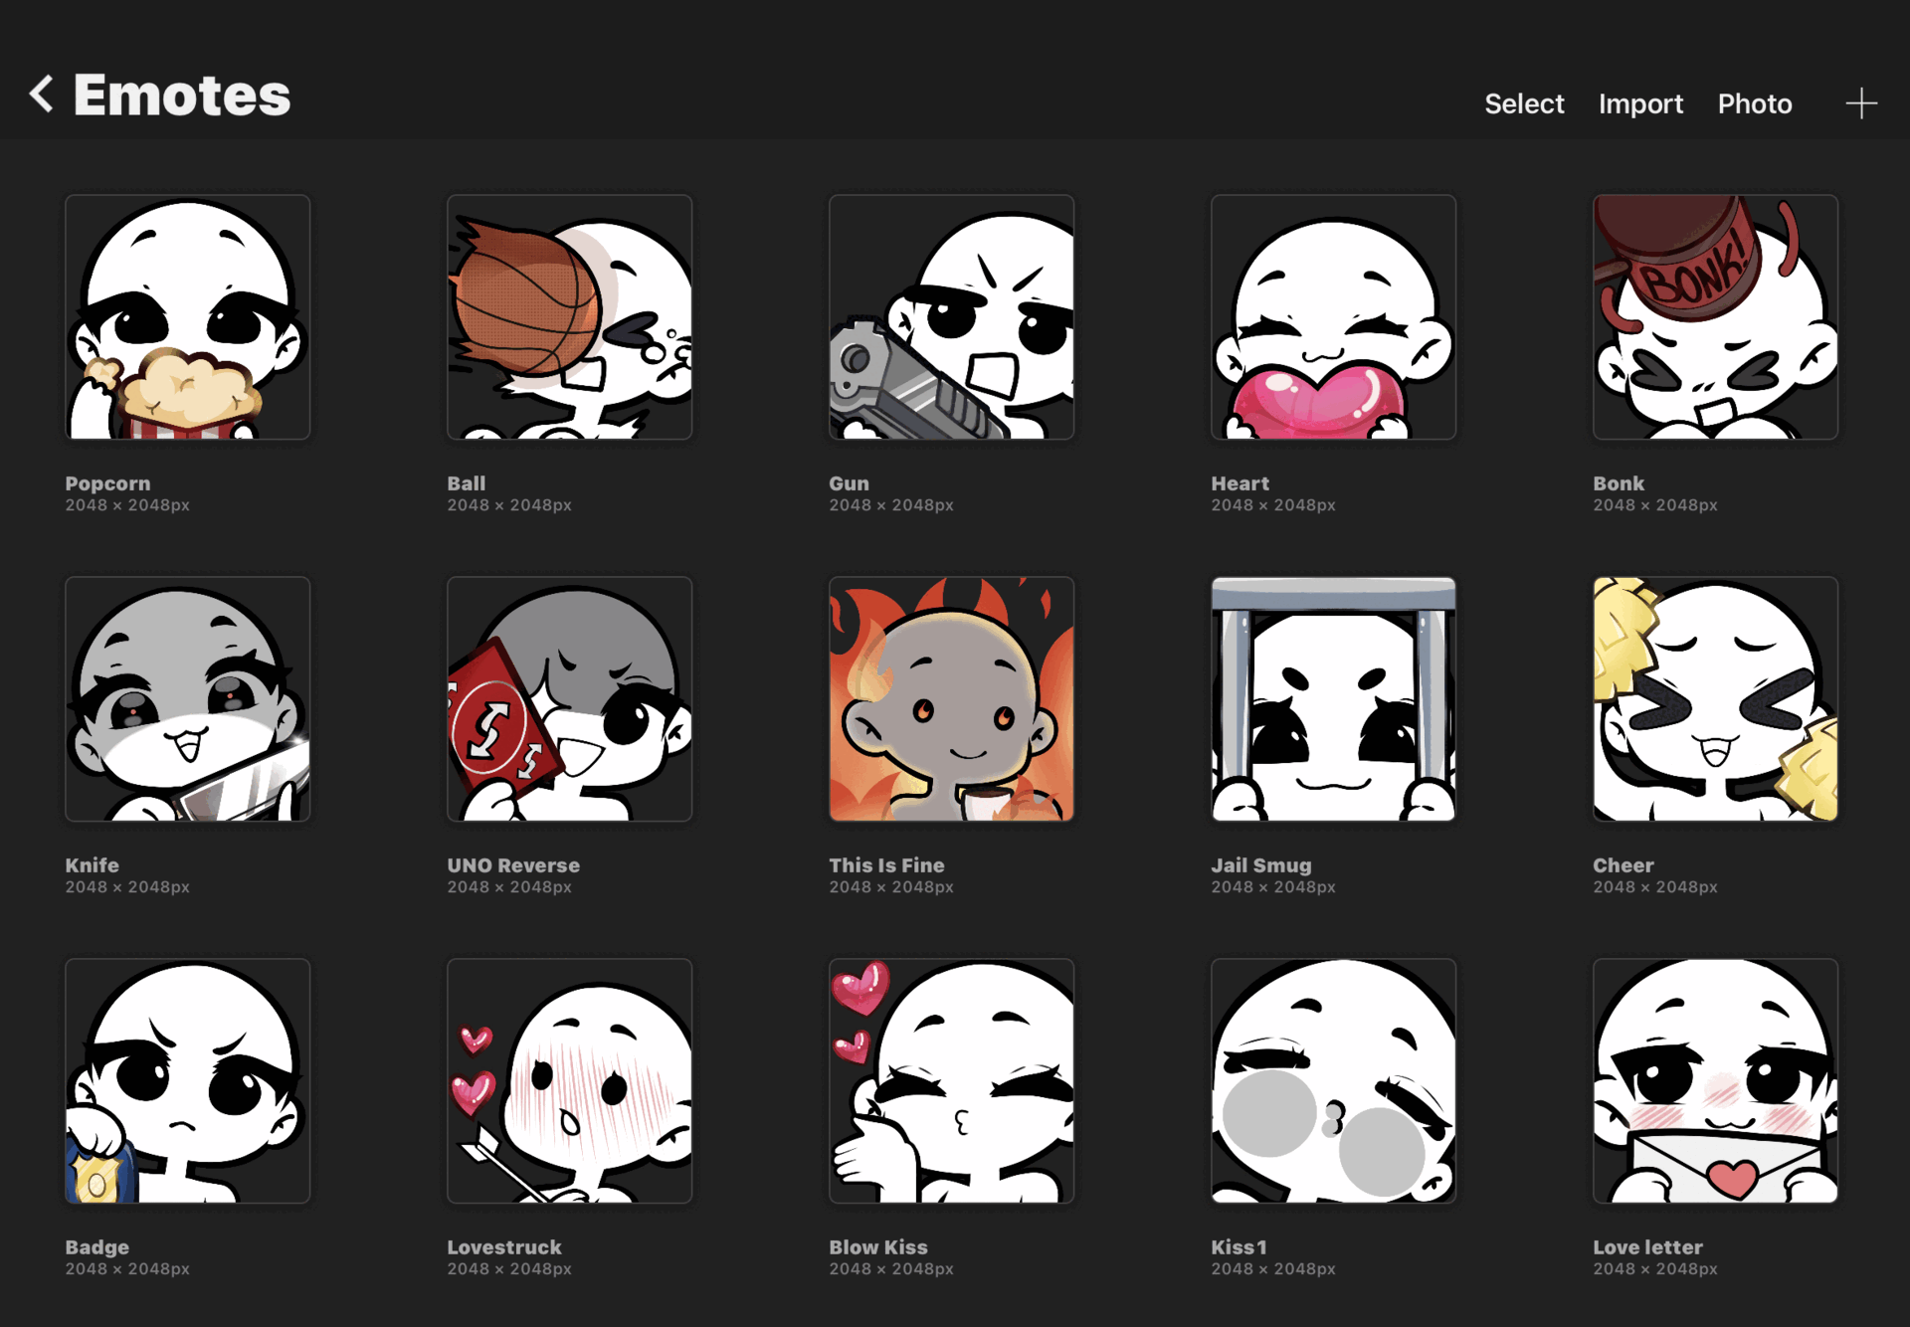Go back using the arrow beside Emotes
This screenshot has width=1910, height=1327.
(42, 95)
